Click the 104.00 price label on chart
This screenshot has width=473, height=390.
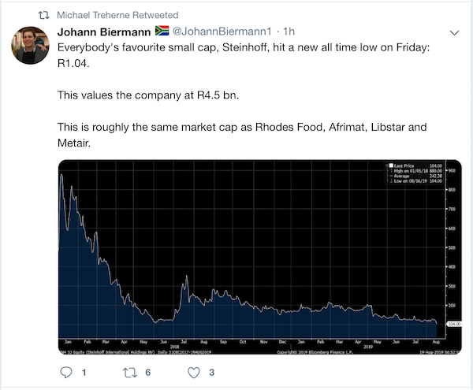pos(454,324)
